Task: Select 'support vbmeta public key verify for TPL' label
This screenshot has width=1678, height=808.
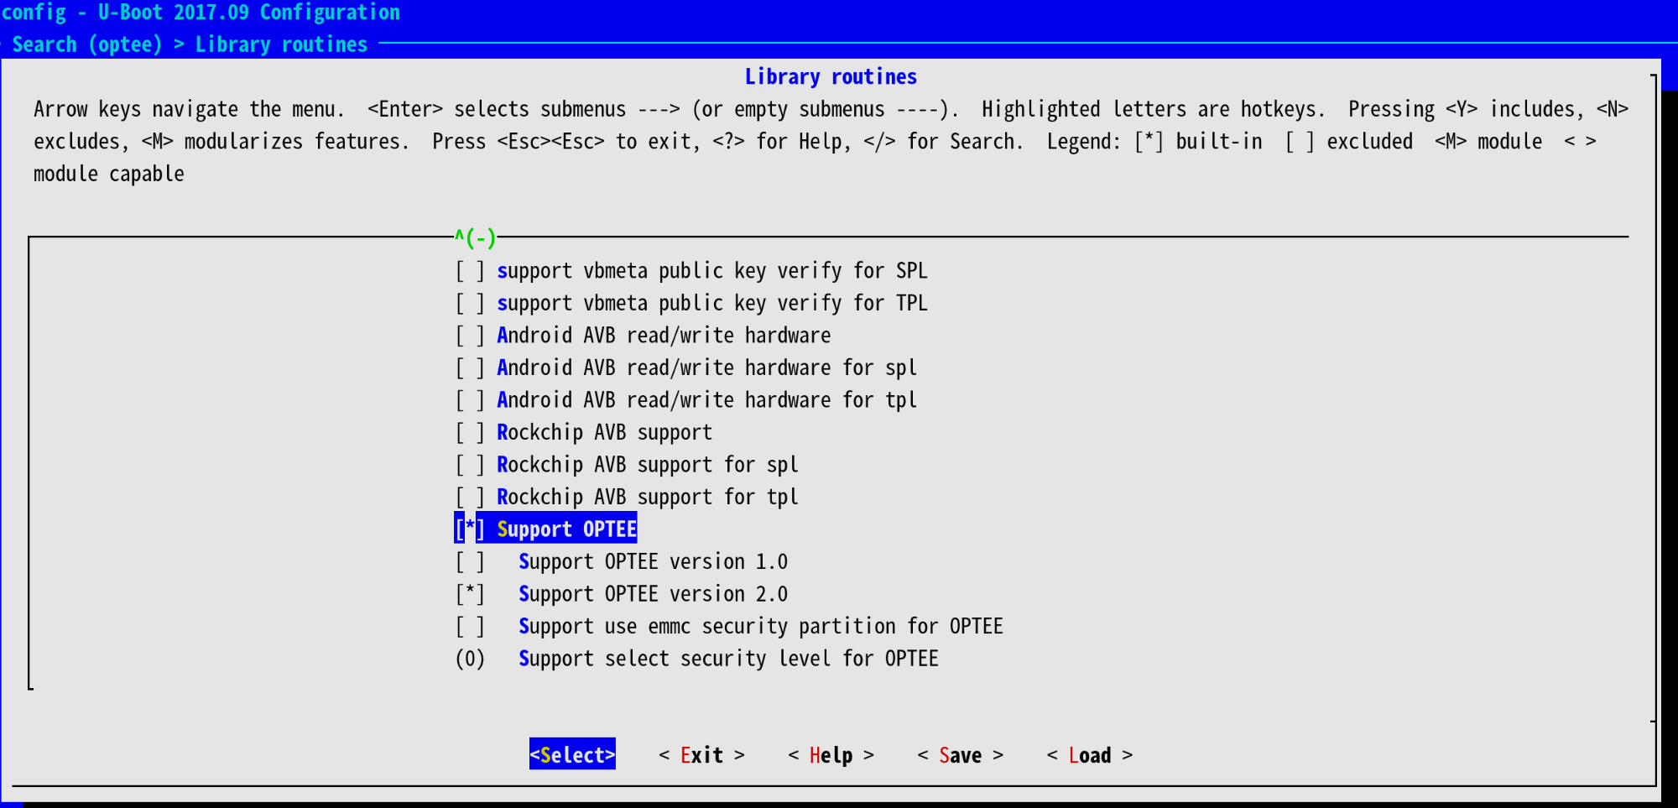Action: tap(712, 303)
